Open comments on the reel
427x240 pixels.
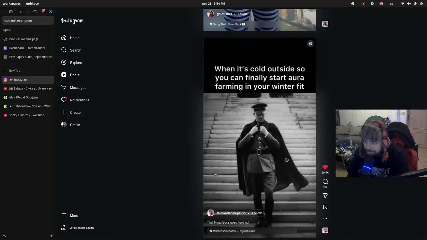[325, 181]
